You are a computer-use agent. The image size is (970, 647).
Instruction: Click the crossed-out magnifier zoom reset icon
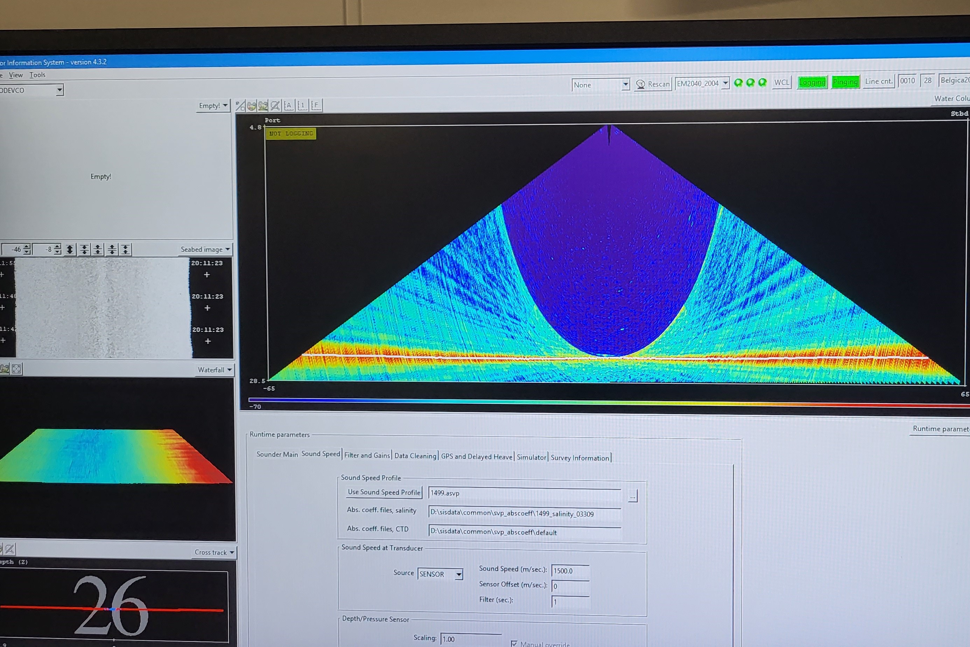tap(275, 106)
